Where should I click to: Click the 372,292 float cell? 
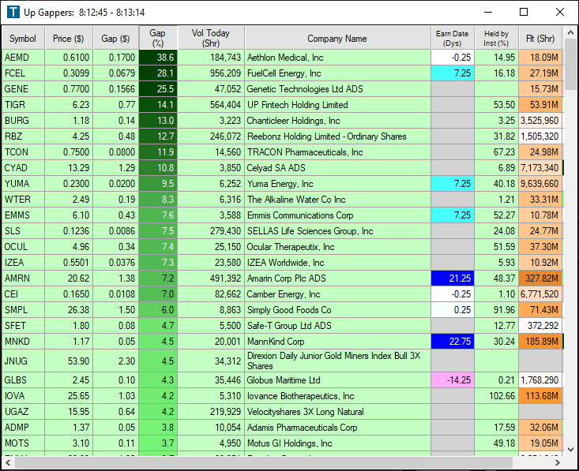coord(540,326)
